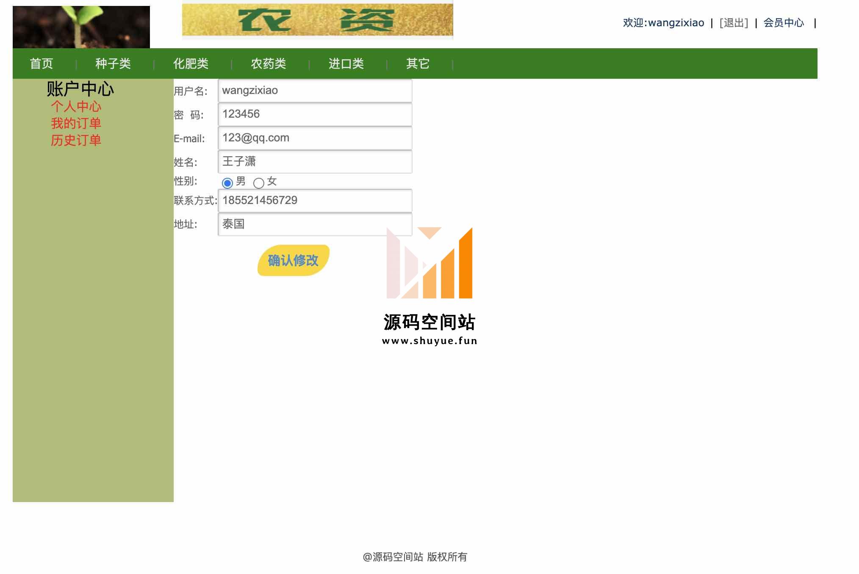The image size is (859, 574).
Task: Open the 其它 category
Action: pos(418,63)
